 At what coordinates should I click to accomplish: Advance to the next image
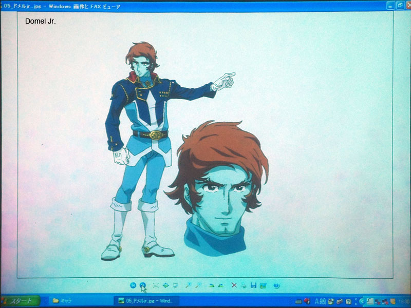[x=143, y=285]
